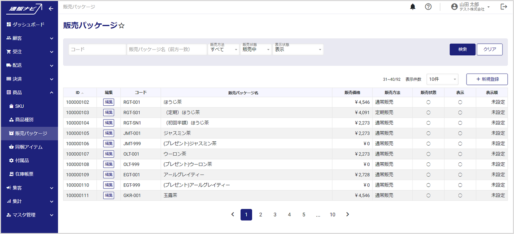Click the logout icon at top right
Viewport: 514px width, 234px height.
(504, 7)
